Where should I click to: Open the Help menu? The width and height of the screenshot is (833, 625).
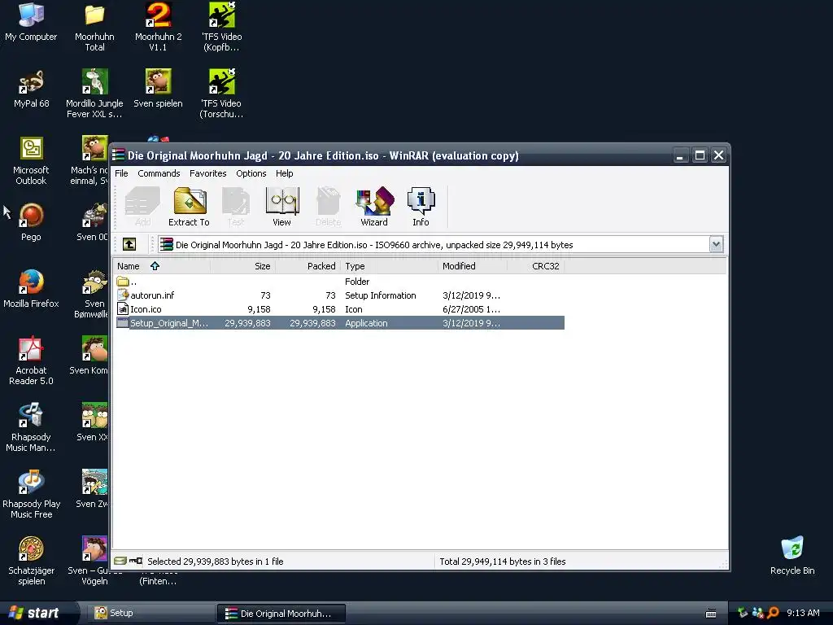[284, 173]
